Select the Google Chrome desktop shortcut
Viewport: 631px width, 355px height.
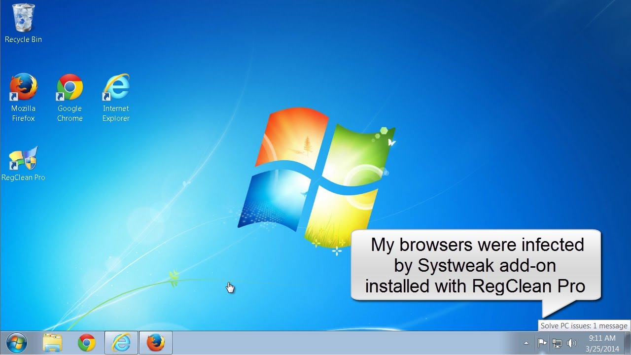tap(70, 98)
